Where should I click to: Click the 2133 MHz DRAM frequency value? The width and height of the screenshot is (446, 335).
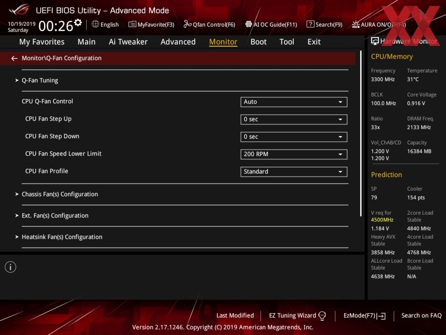(419, 127)
